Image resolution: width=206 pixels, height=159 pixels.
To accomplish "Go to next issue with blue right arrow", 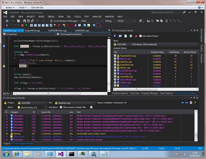I will 187,103.
